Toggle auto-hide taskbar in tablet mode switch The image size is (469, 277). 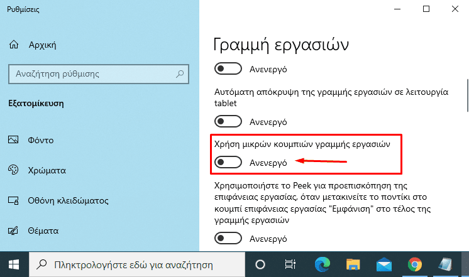click(x=228, y=122)
